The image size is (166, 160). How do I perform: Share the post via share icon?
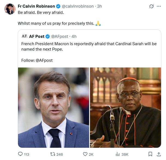click(159, 154)
